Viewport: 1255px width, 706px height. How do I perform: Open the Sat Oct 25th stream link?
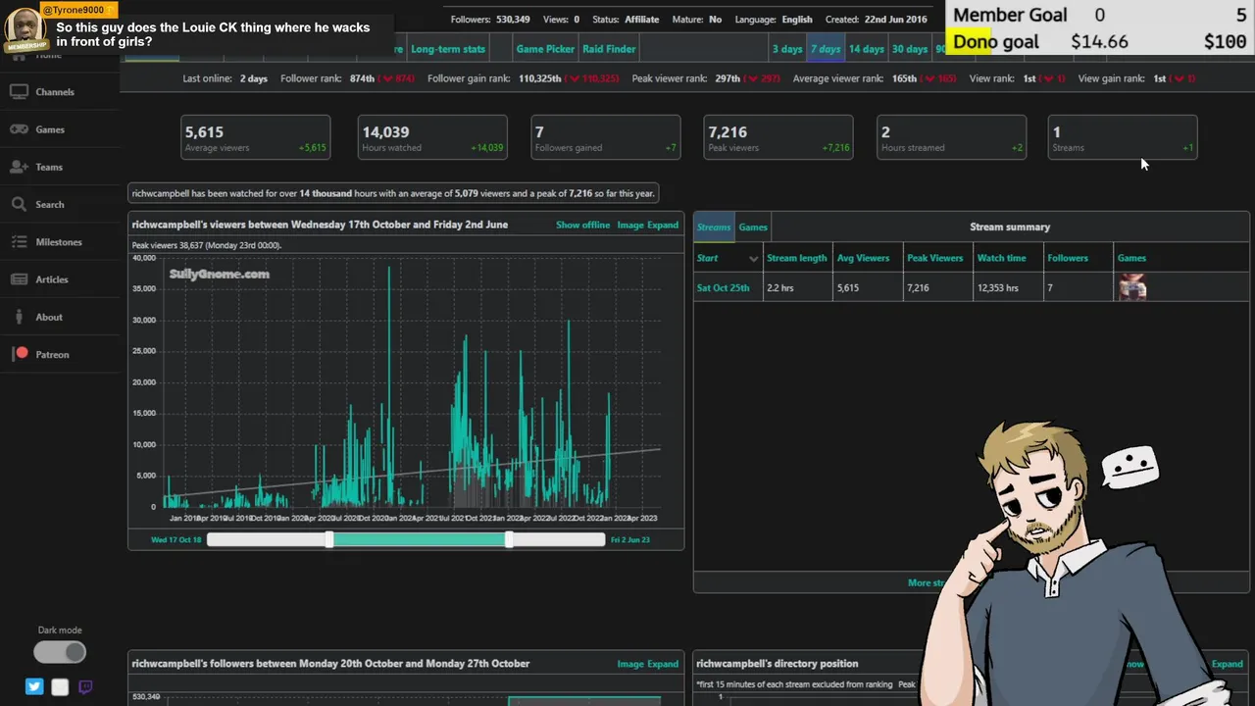pyautogui.click(x=723, y=288)
